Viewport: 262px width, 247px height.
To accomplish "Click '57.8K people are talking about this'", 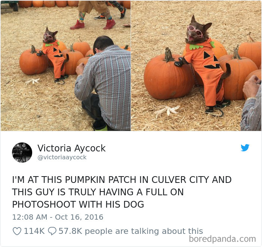I will click(131, 231).
